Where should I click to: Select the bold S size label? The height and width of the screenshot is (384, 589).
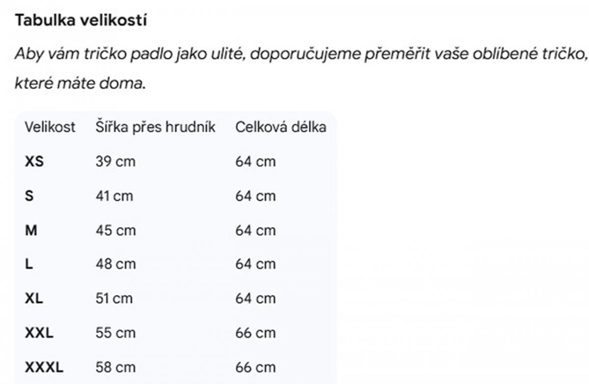[x=29, y=195]
